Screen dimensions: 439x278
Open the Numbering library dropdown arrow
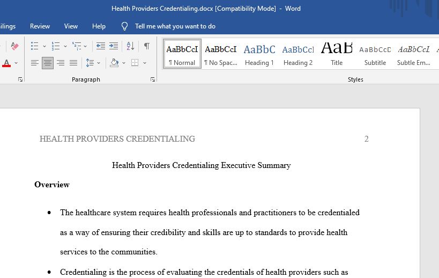tap(65, 46)
